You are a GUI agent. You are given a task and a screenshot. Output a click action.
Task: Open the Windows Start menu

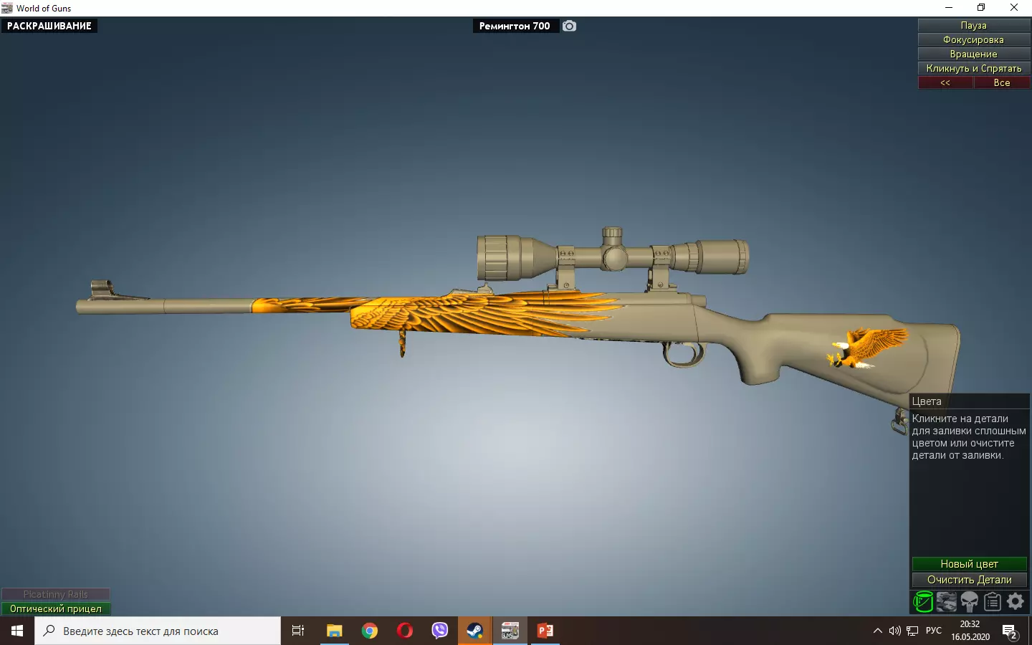[x=17, y=631]
